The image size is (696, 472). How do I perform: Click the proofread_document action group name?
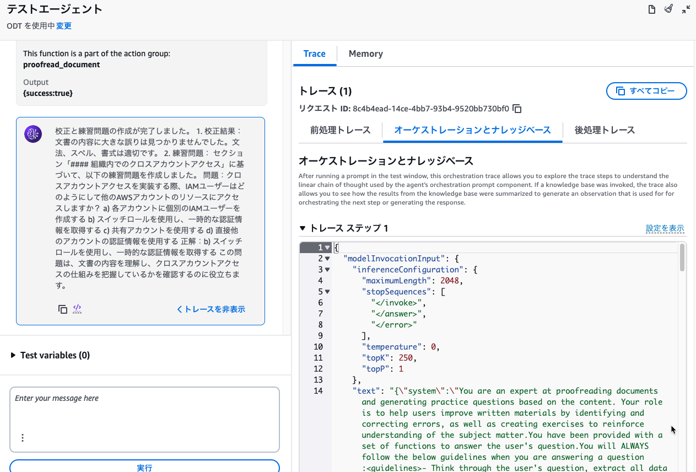pyautogui.click(x=62, y=65)
